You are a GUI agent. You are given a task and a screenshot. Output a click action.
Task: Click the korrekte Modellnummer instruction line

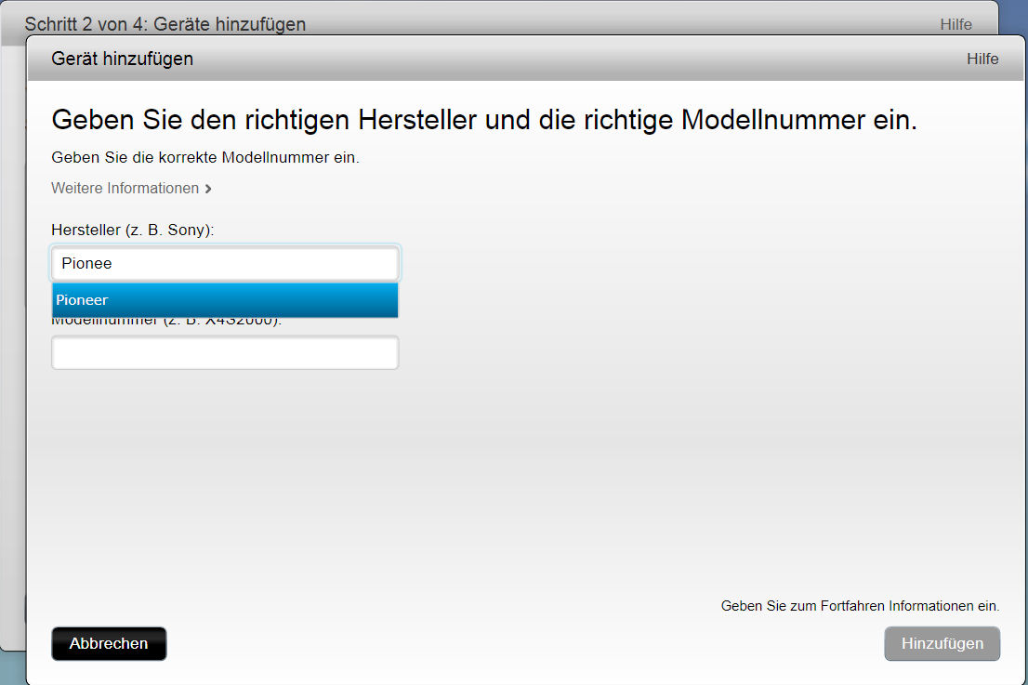pyautogui.click(x=204, y=157)
